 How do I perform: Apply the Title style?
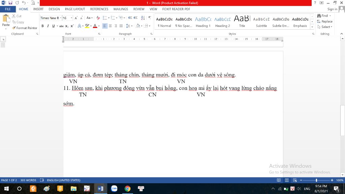242,22
